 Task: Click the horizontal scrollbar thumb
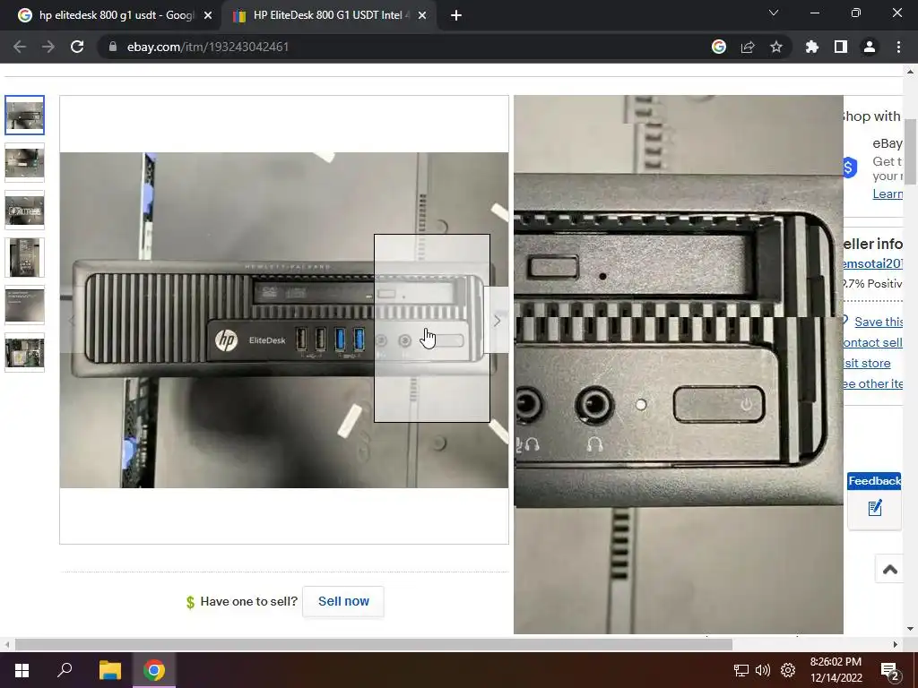[374, 645]
